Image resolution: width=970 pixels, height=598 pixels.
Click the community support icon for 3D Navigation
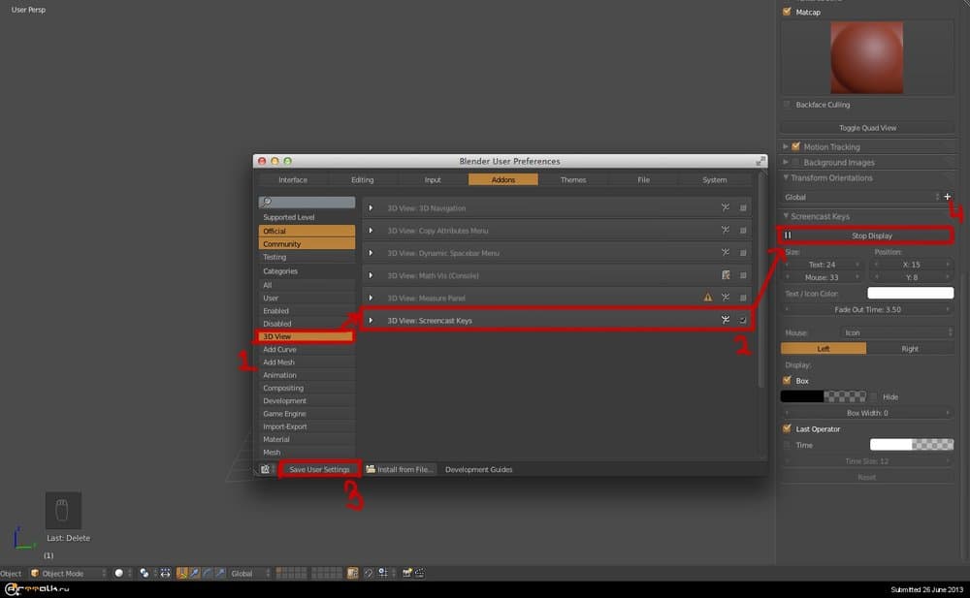(725, 207)
